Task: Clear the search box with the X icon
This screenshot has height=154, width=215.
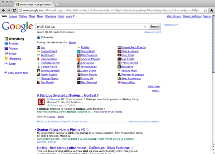Action: tap(145, 27)
